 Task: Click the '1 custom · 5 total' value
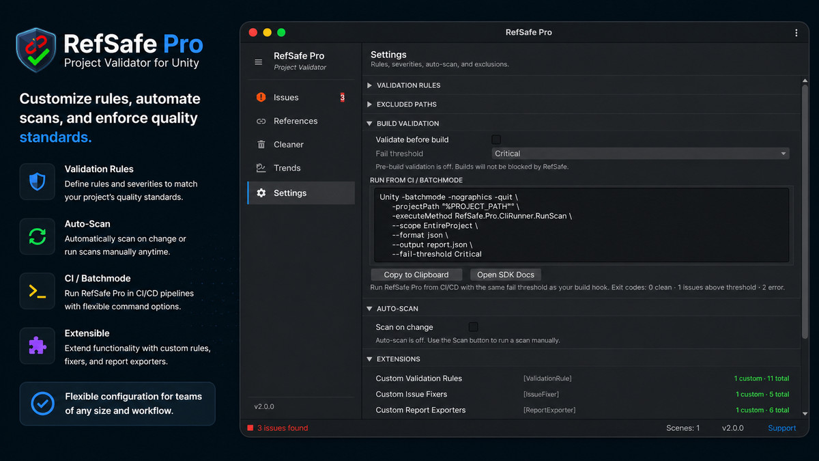point(762,394)
